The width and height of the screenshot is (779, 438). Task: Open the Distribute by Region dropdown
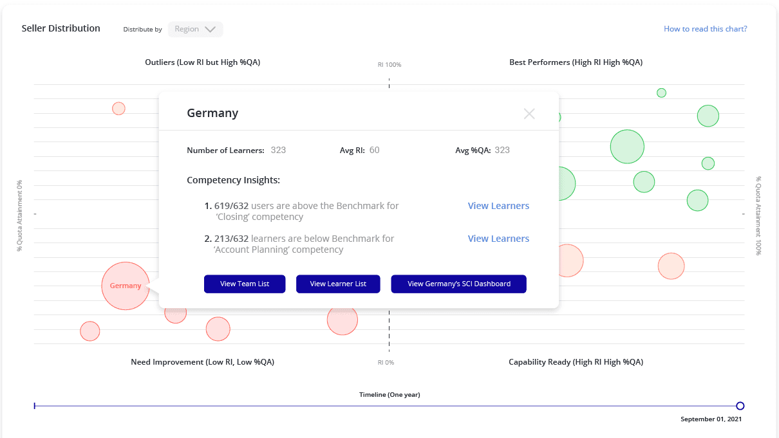(195, 29)
